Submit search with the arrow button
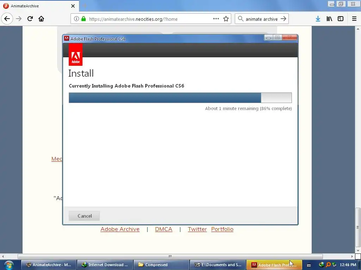Screen dimensions: 361x270 tap(283, 19)
